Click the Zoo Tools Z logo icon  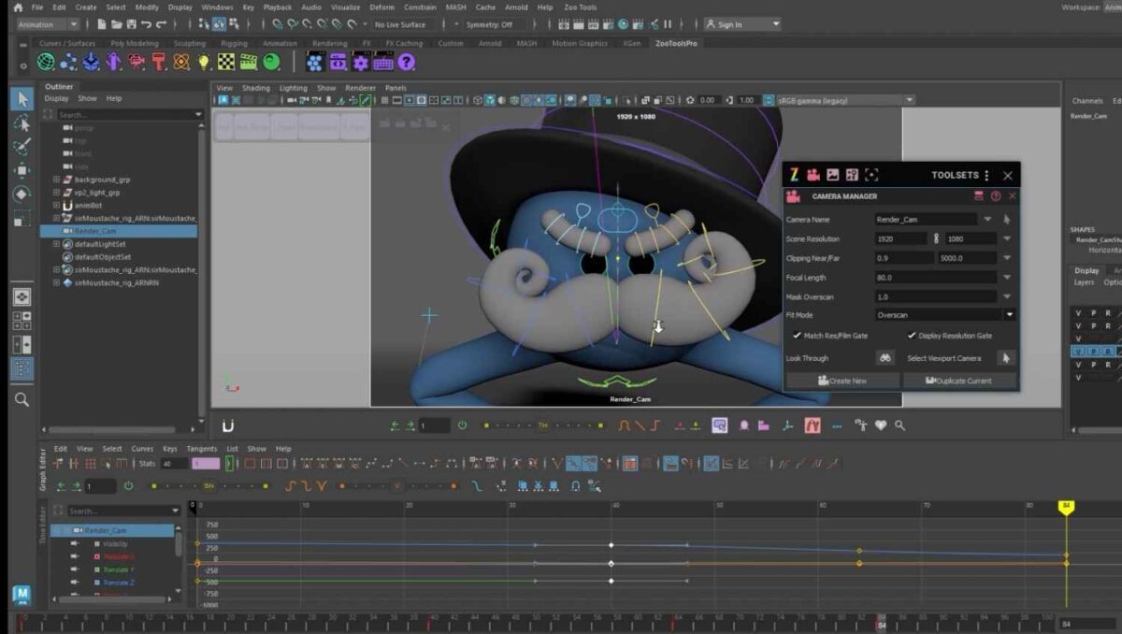tap(794, 175)
